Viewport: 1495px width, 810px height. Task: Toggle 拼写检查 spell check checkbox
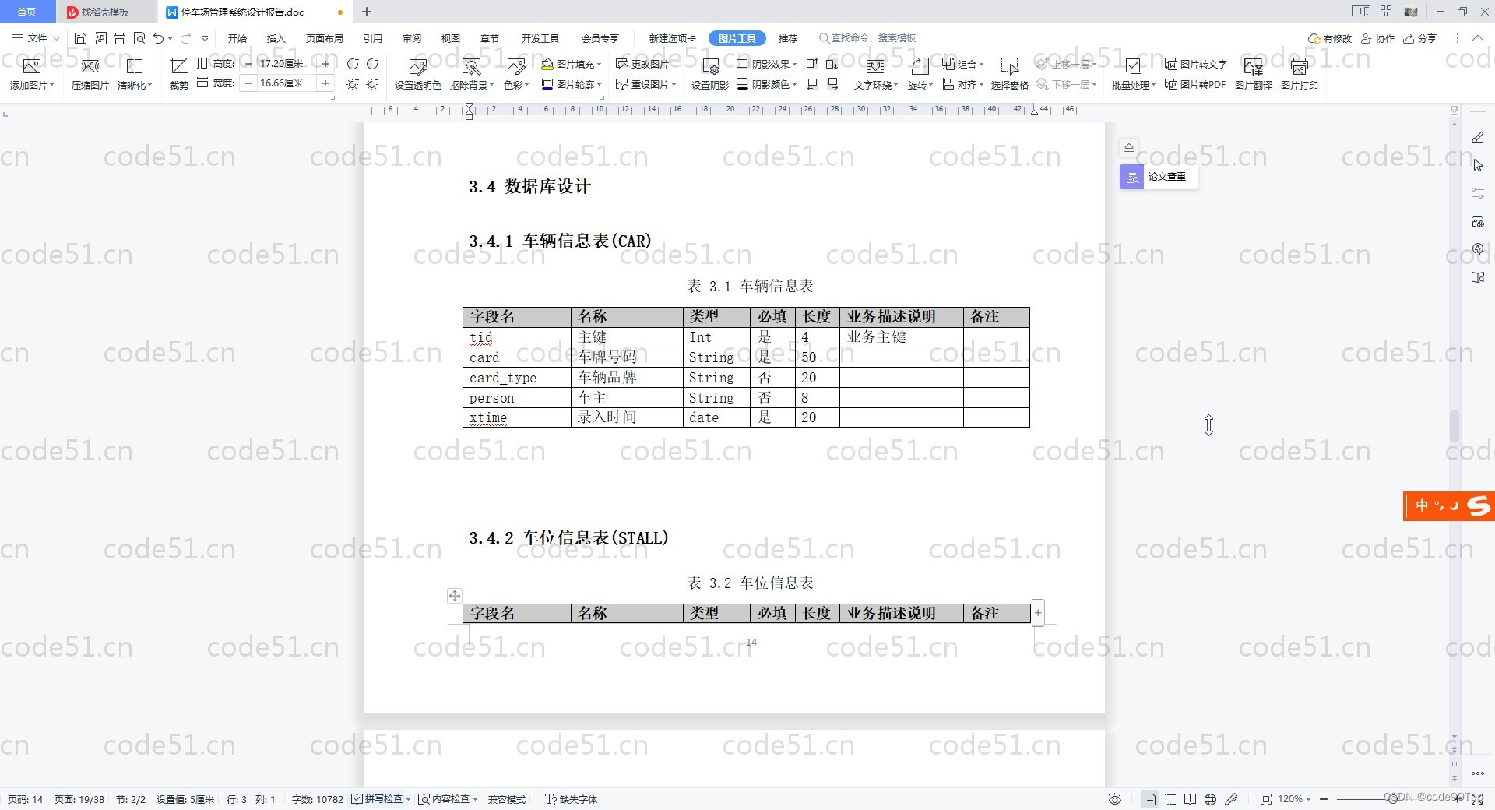click(x=357, y=799)
